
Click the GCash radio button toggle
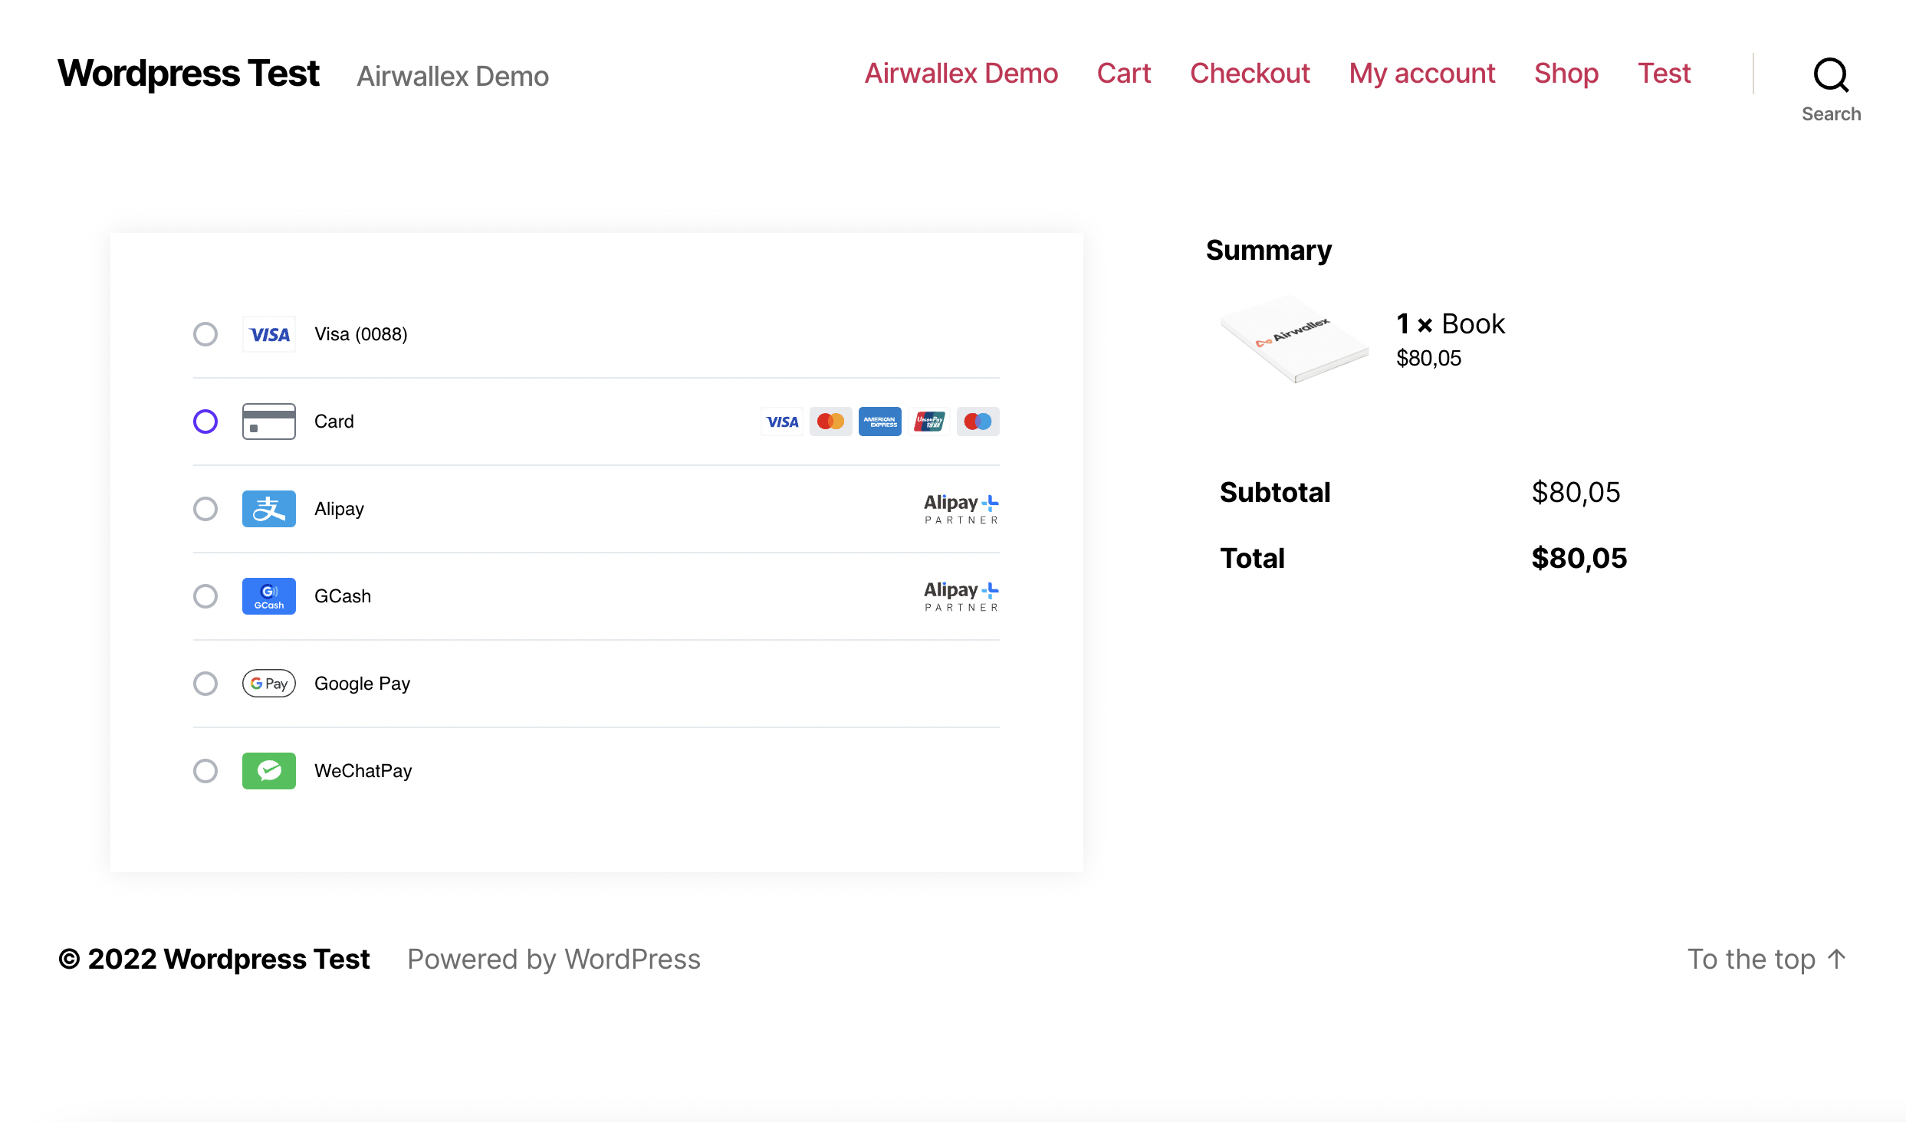pos(205,595)
